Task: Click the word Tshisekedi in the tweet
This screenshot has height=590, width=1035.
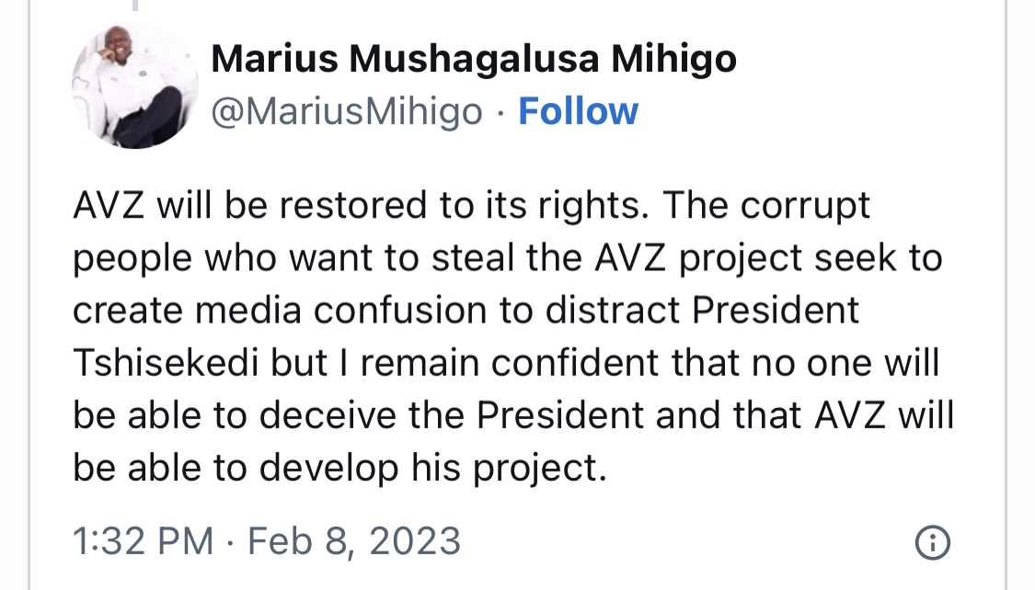Action: (x=166, y=363)
